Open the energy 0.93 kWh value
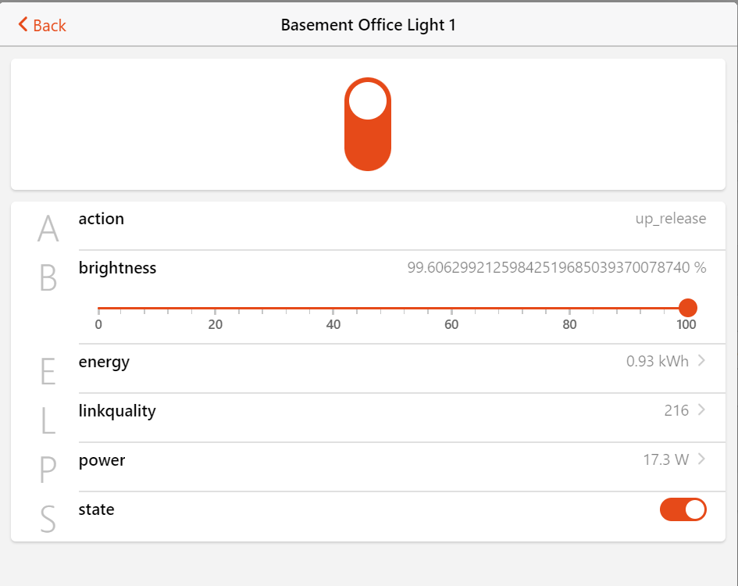 click(657, 362)
